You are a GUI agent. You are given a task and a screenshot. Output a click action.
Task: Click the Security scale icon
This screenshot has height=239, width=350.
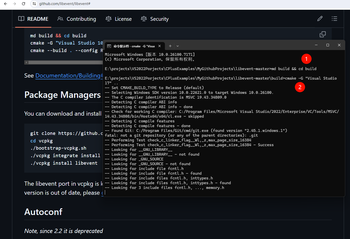144,19
